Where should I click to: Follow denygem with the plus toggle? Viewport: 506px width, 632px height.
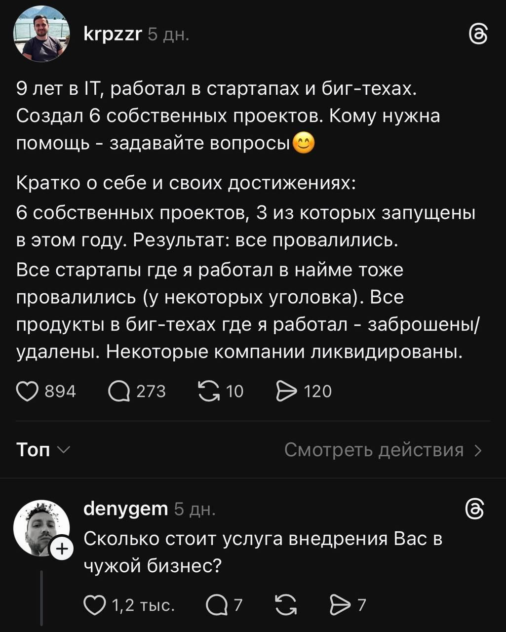[x=61, y=548]
